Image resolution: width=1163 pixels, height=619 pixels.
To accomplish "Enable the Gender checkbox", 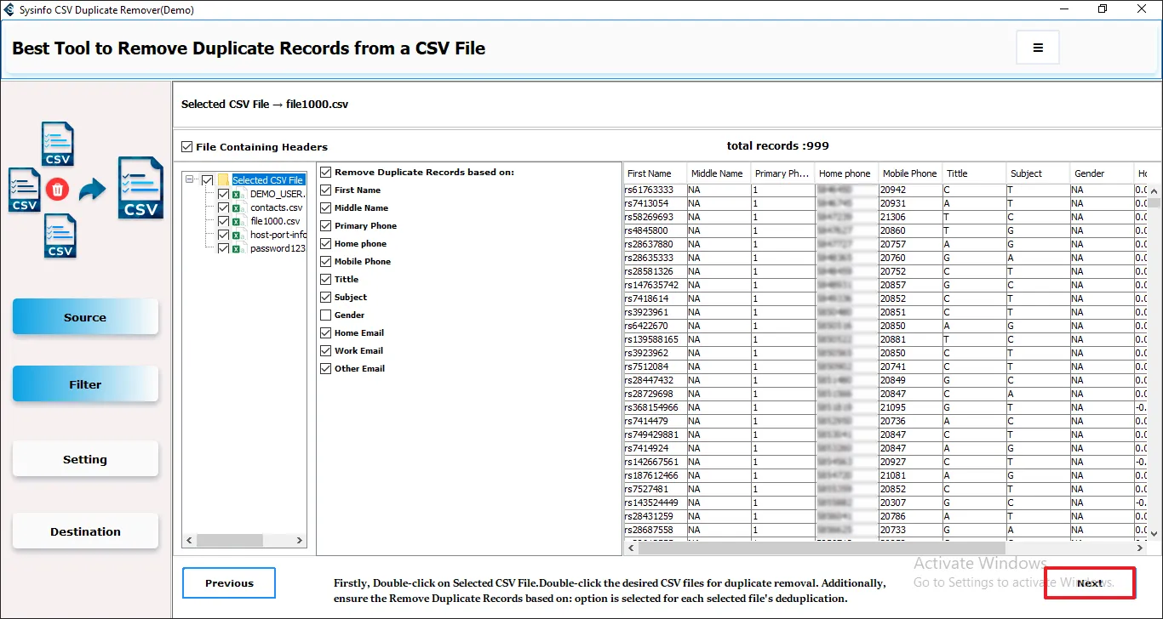I will (325, 315).
